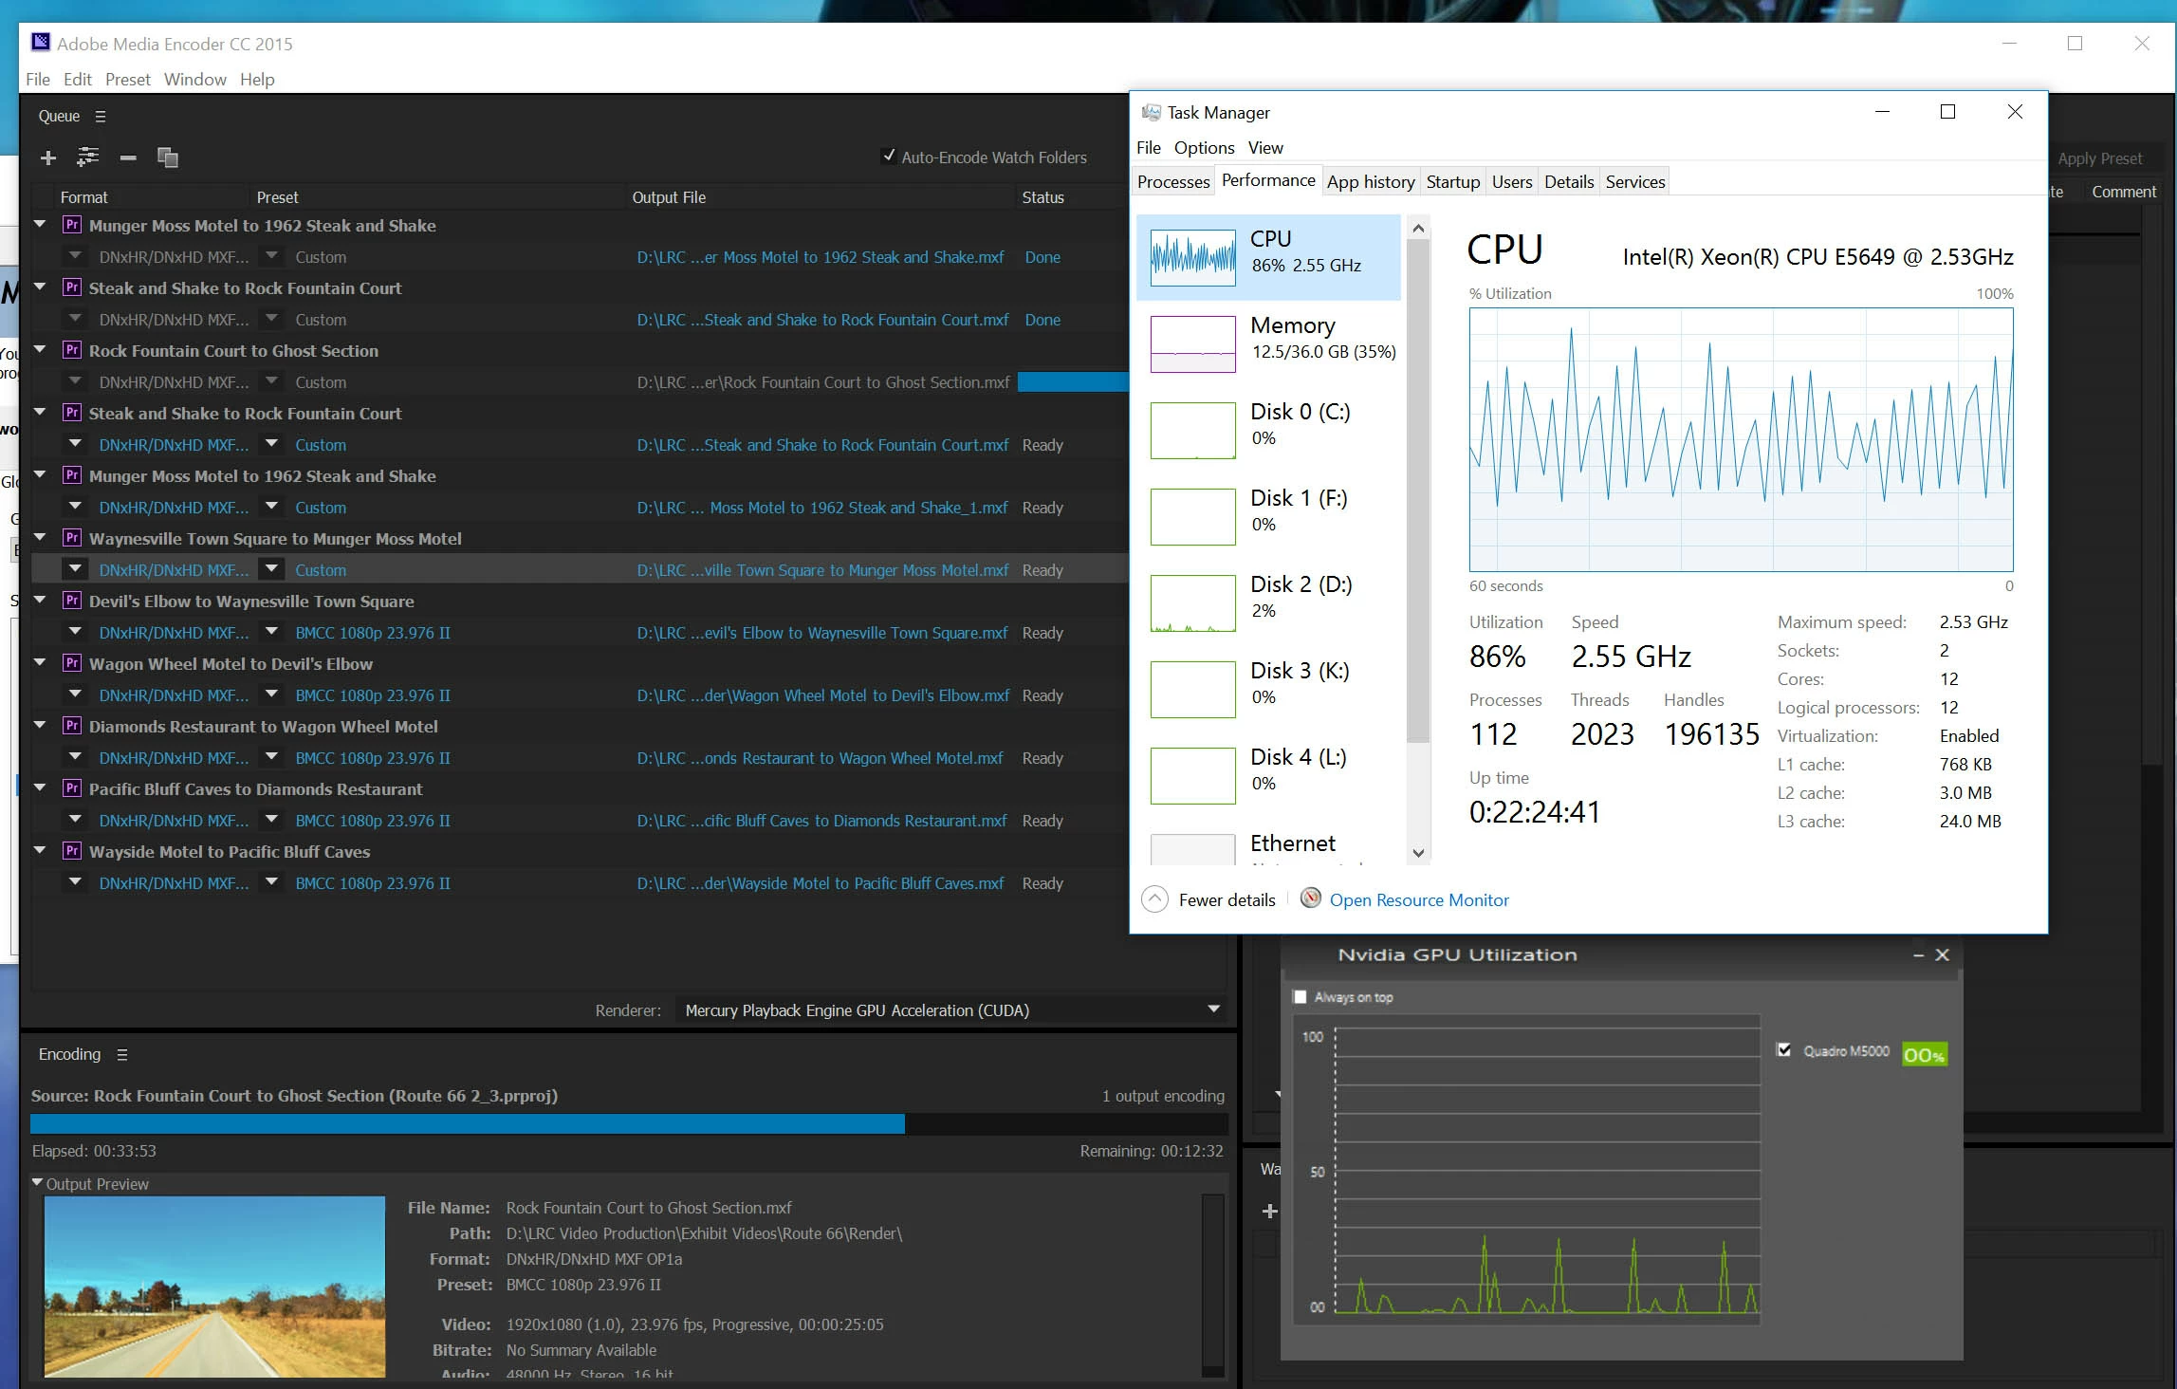Click Open Resource Monitor link

[1418, 900]
